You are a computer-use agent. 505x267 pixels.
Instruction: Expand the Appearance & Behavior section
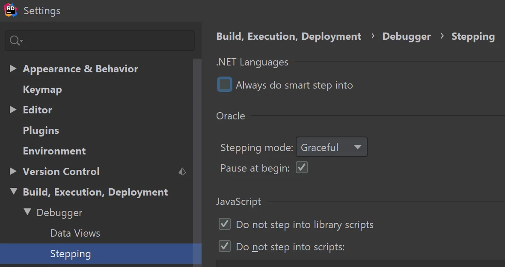(13, 68)
